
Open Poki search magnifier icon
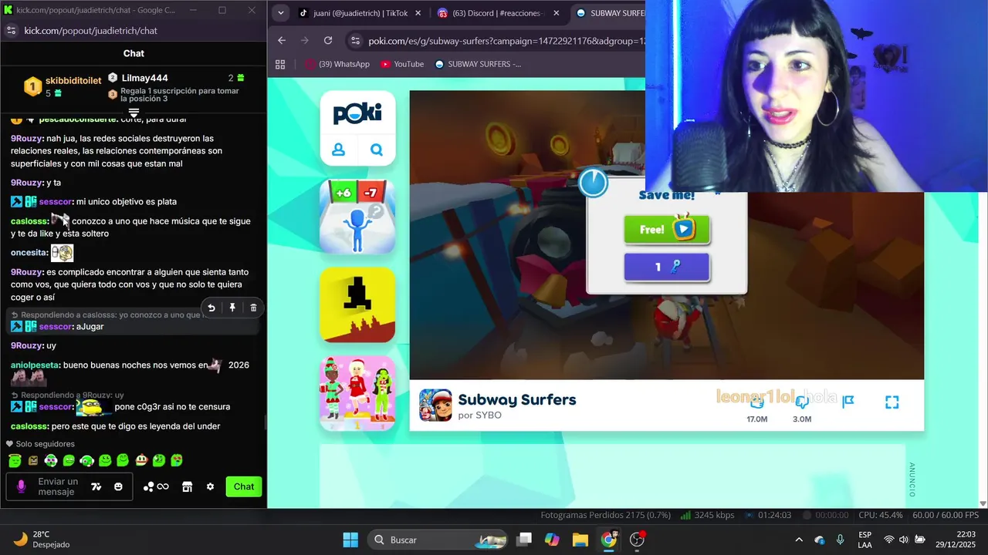[x=377, y=150]
